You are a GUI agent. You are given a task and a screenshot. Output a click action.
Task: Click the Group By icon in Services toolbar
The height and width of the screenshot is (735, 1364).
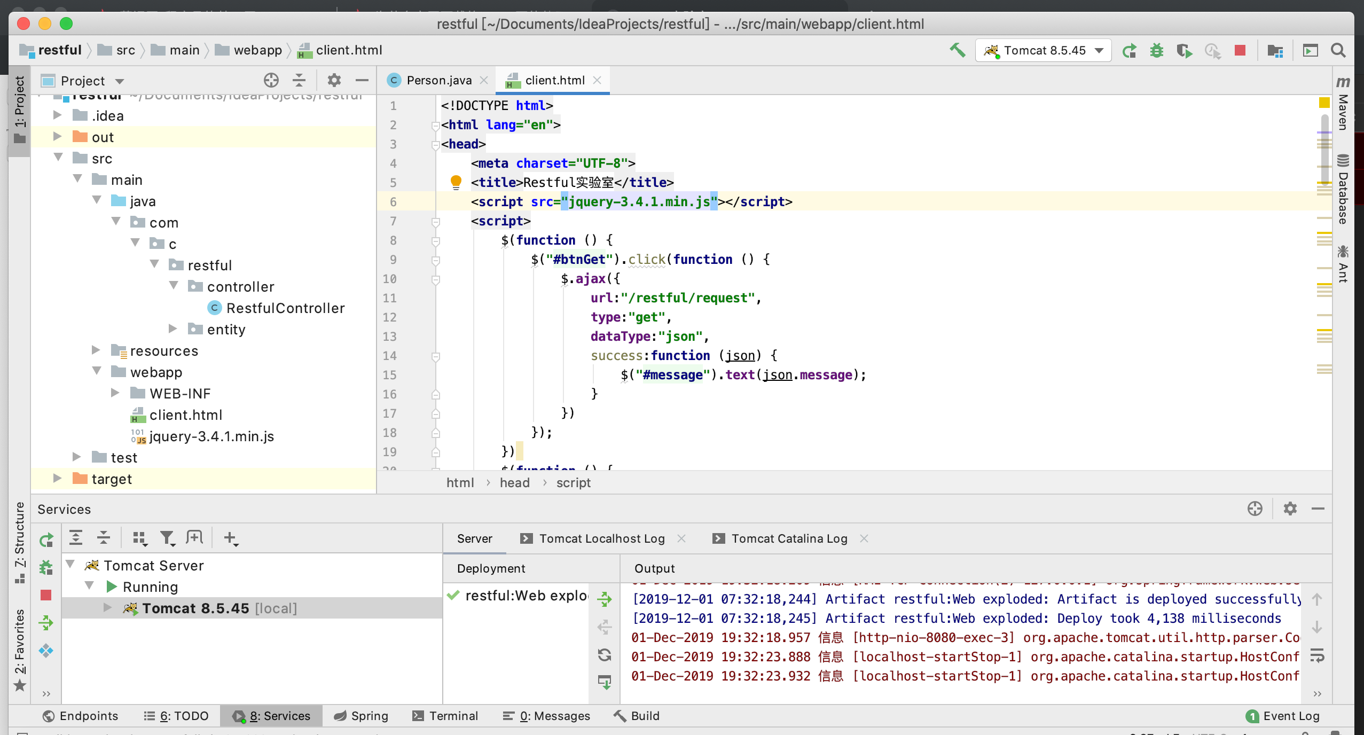tap(139, 538)
